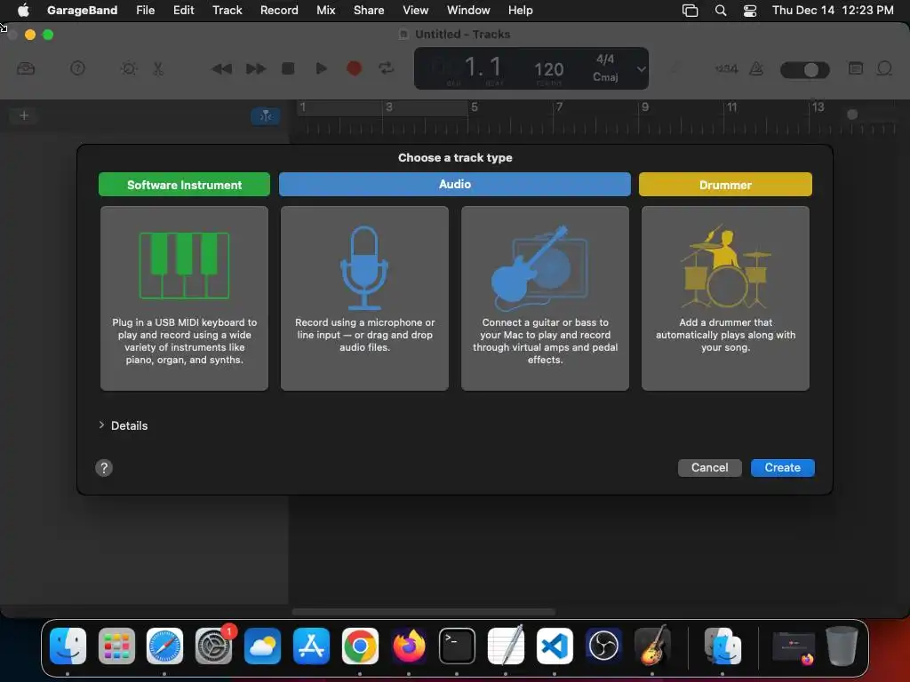Viewport: 910px width, 682px height.
Task: Click the Cmaj key signature
Action: [x=605, y=77]
